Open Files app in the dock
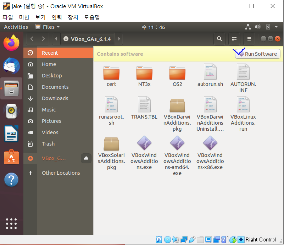Viewport: 284px width, 245px height. click(11, 88)
